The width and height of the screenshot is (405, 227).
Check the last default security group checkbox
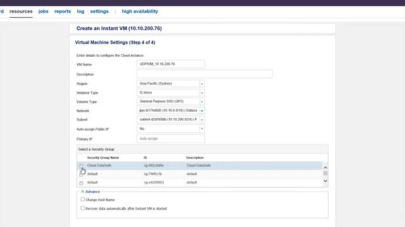pyautogui.click(x=82, y=183)
